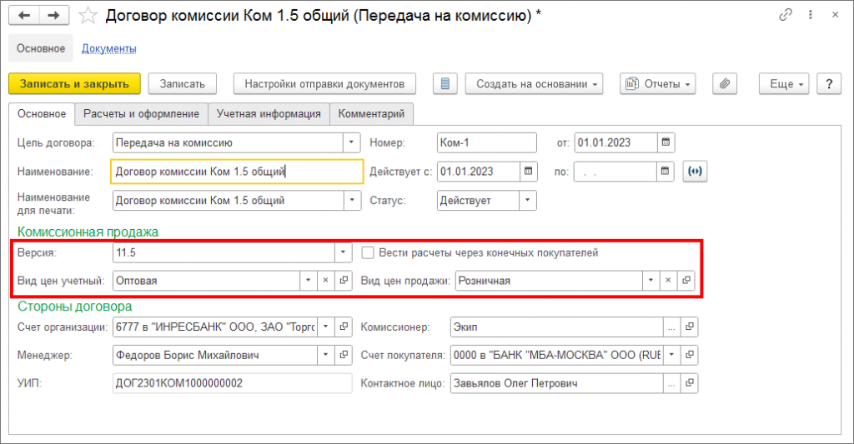Viewport: 854px width, 444px height.
Task: Expand the 'Счет организации' dropdown
Action: click(326, 327)
